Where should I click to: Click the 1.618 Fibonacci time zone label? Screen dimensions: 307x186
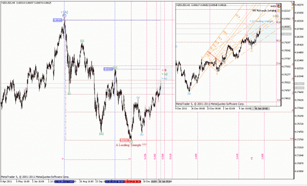click(x=237, y=156)
